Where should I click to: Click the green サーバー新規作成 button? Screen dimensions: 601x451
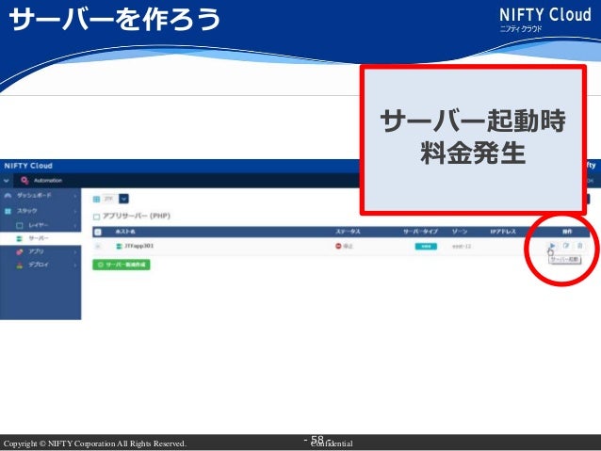[122, 265]
